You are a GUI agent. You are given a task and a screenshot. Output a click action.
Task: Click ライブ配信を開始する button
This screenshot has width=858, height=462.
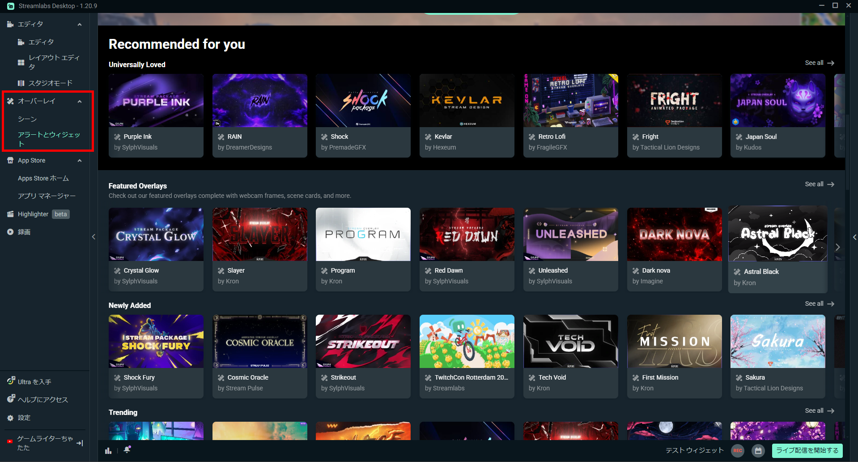[807, 450]
